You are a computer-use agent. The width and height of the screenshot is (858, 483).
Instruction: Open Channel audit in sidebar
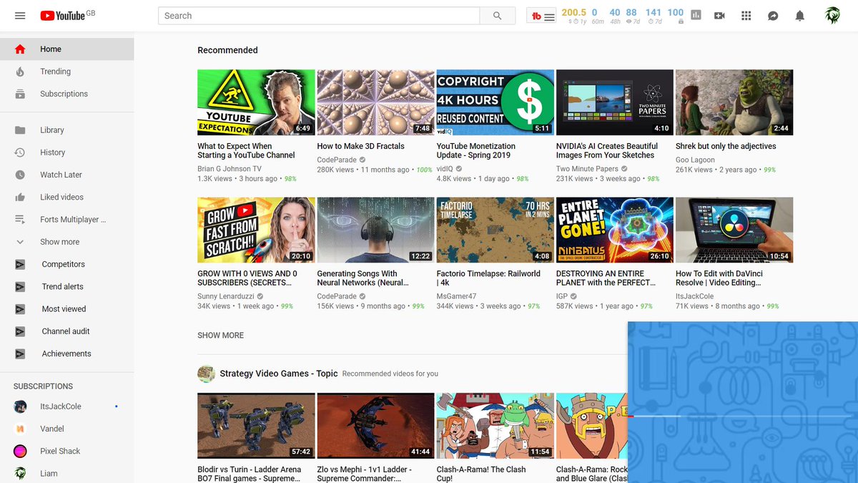(67, 331)
